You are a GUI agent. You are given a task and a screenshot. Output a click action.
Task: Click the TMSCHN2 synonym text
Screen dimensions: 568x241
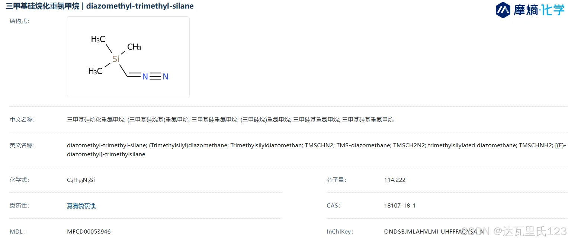click(319, 145)
